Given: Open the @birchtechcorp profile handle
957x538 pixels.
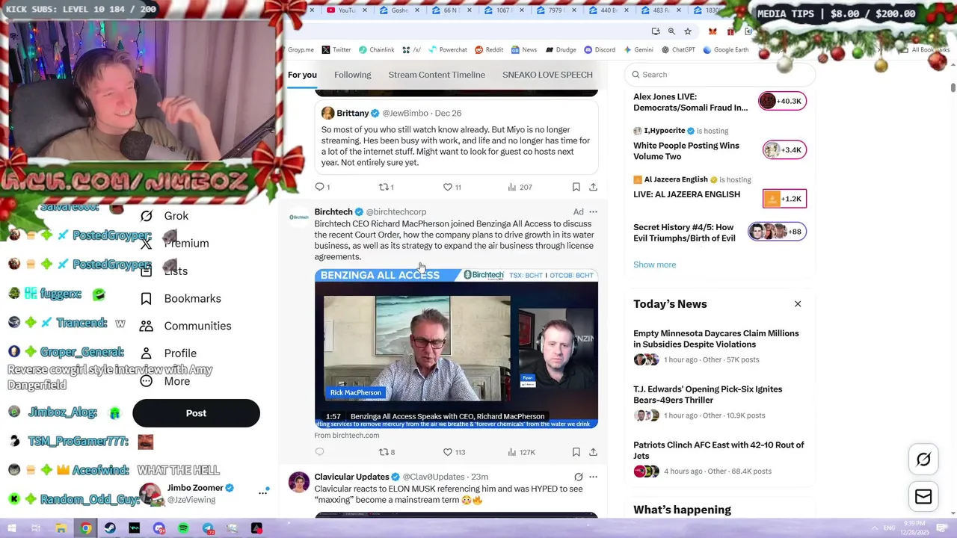Looking at the screenshot, I should [x=396, y=212].
